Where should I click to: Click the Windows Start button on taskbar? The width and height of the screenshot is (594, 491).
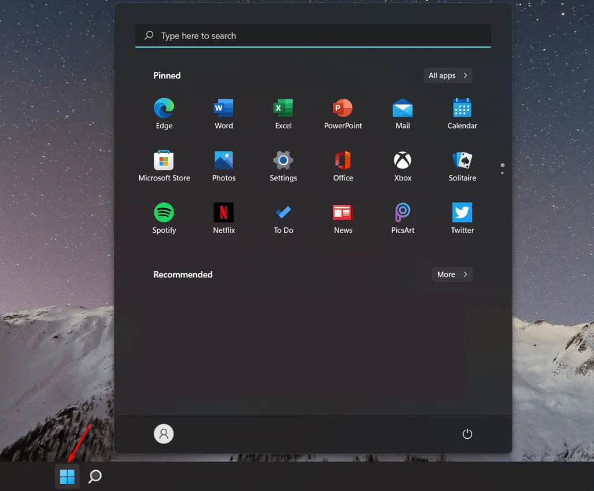tap(67, 476)
